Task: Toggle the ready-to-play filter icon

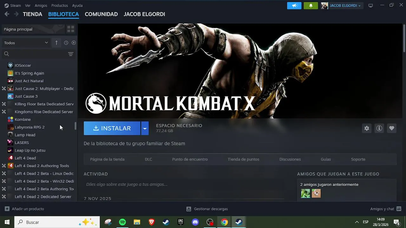Action: click(x=74, y=43)
